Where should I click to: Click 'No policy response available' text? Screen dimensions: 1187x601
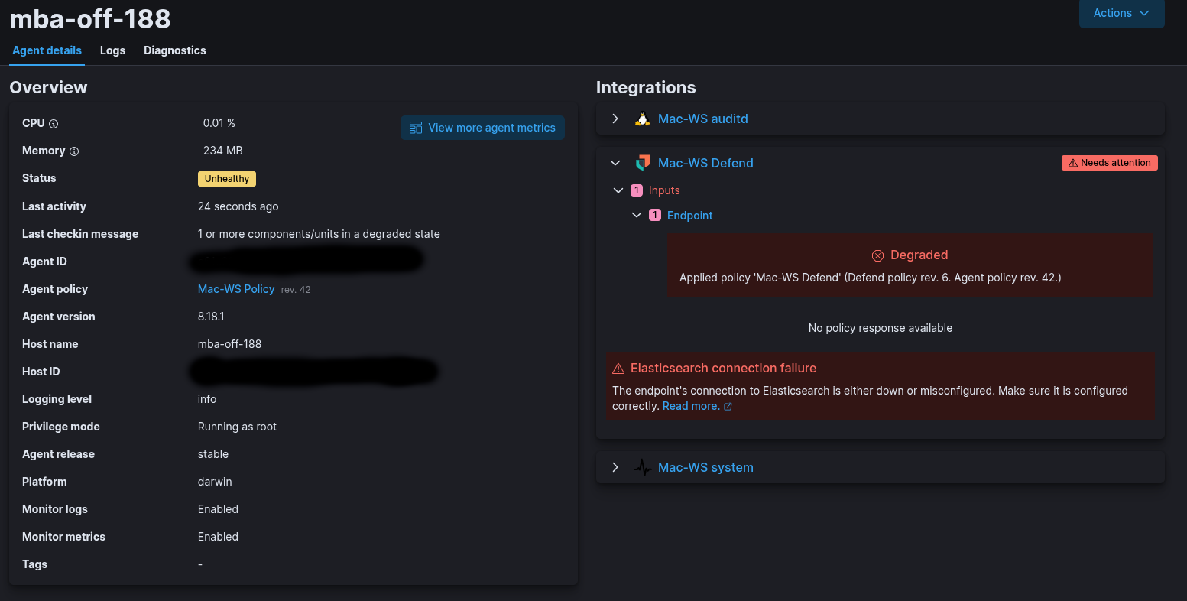click(881, 328)
